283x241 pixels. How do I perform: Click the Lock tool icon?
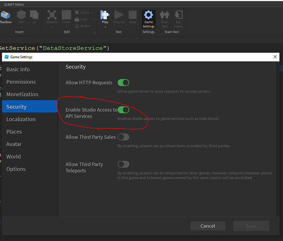[x=77, y=19]
